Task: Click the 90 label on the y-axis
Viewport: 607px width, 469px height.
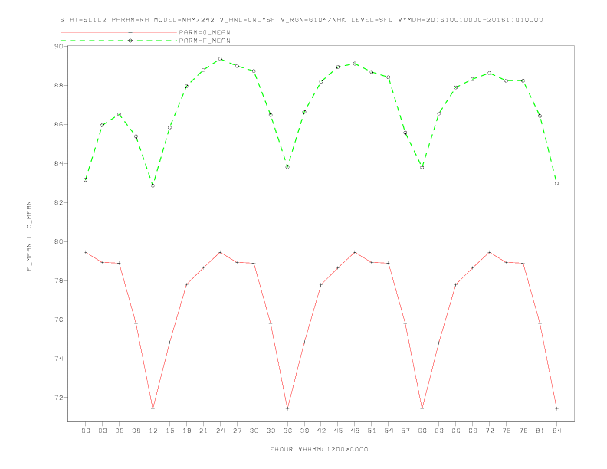Action: [x=59, y=46]
